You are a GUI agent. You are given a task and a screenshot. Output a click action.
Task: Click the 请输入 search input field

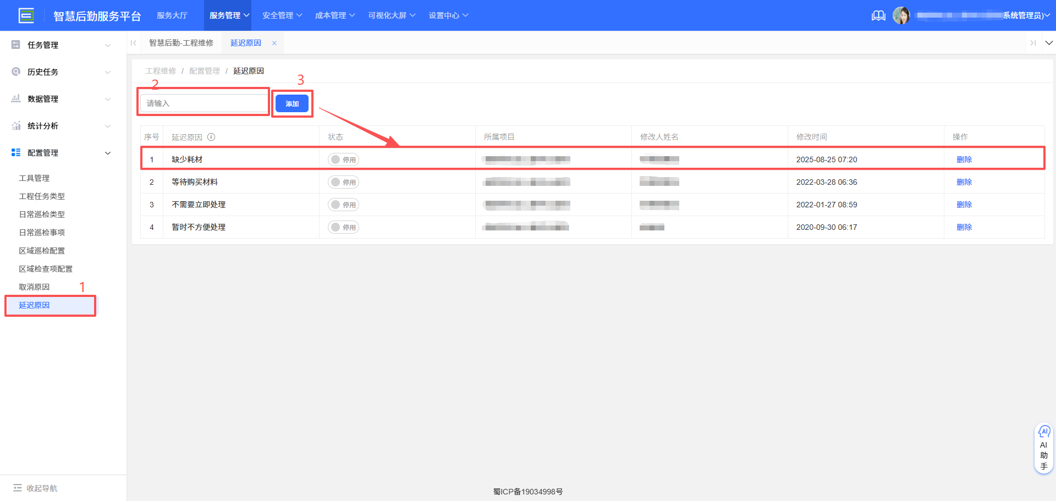point(203,103)
